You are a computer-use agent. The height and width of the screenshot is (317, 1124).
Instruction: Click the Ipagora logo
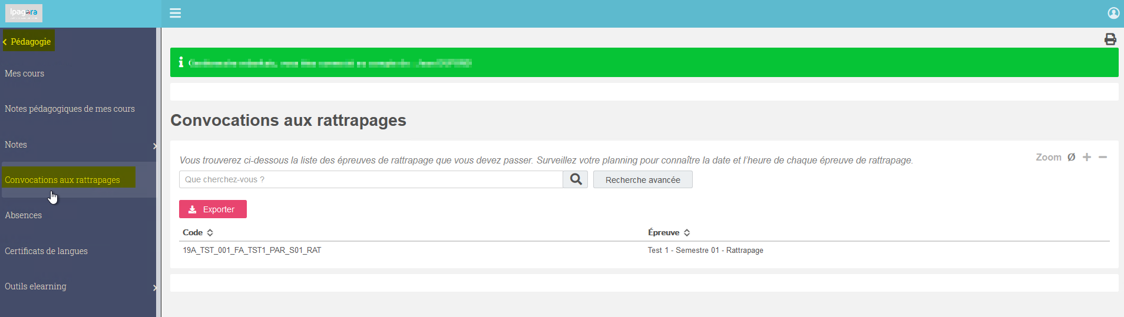24,13
